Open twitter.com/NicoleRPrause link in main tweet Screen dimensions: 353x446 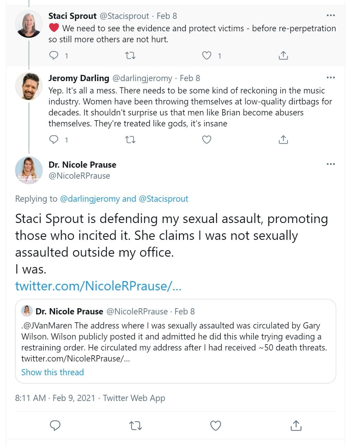98,286
